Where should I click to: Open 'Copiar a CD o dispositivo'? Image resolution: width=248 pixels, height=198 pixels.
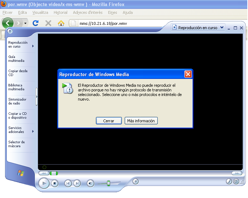[x=17, y=116]
